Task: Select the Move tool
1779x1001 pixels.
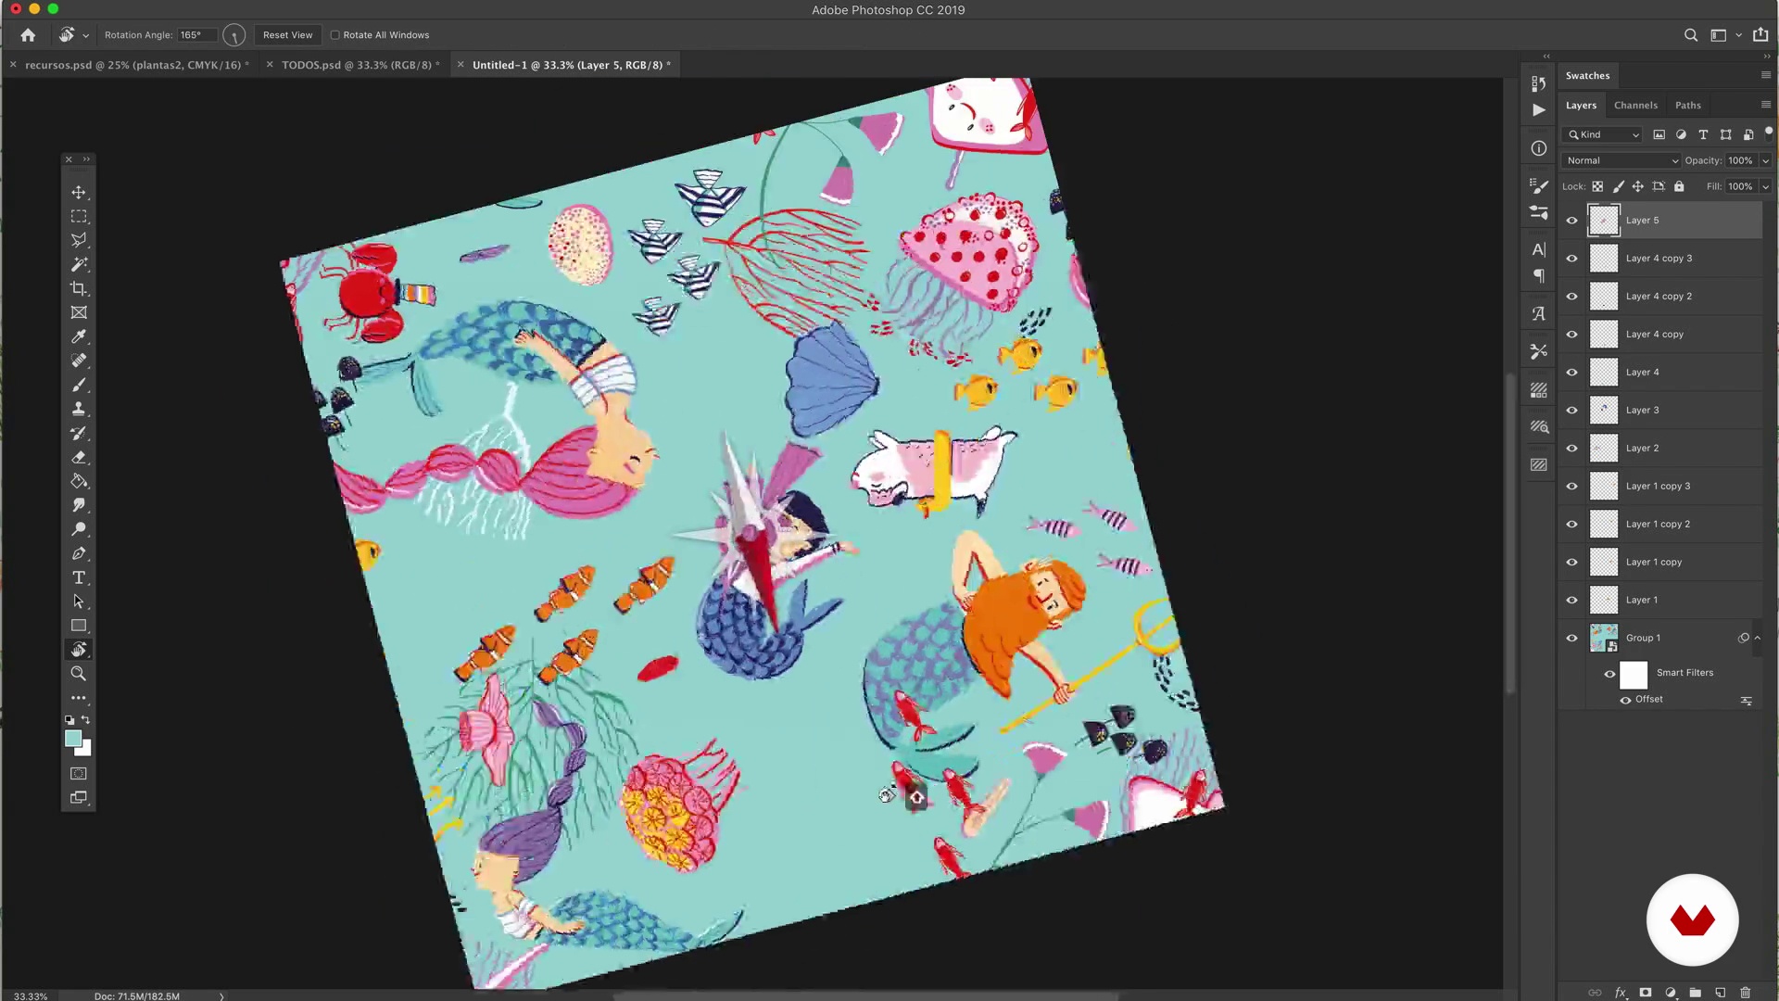Action: tap(79, 192)
